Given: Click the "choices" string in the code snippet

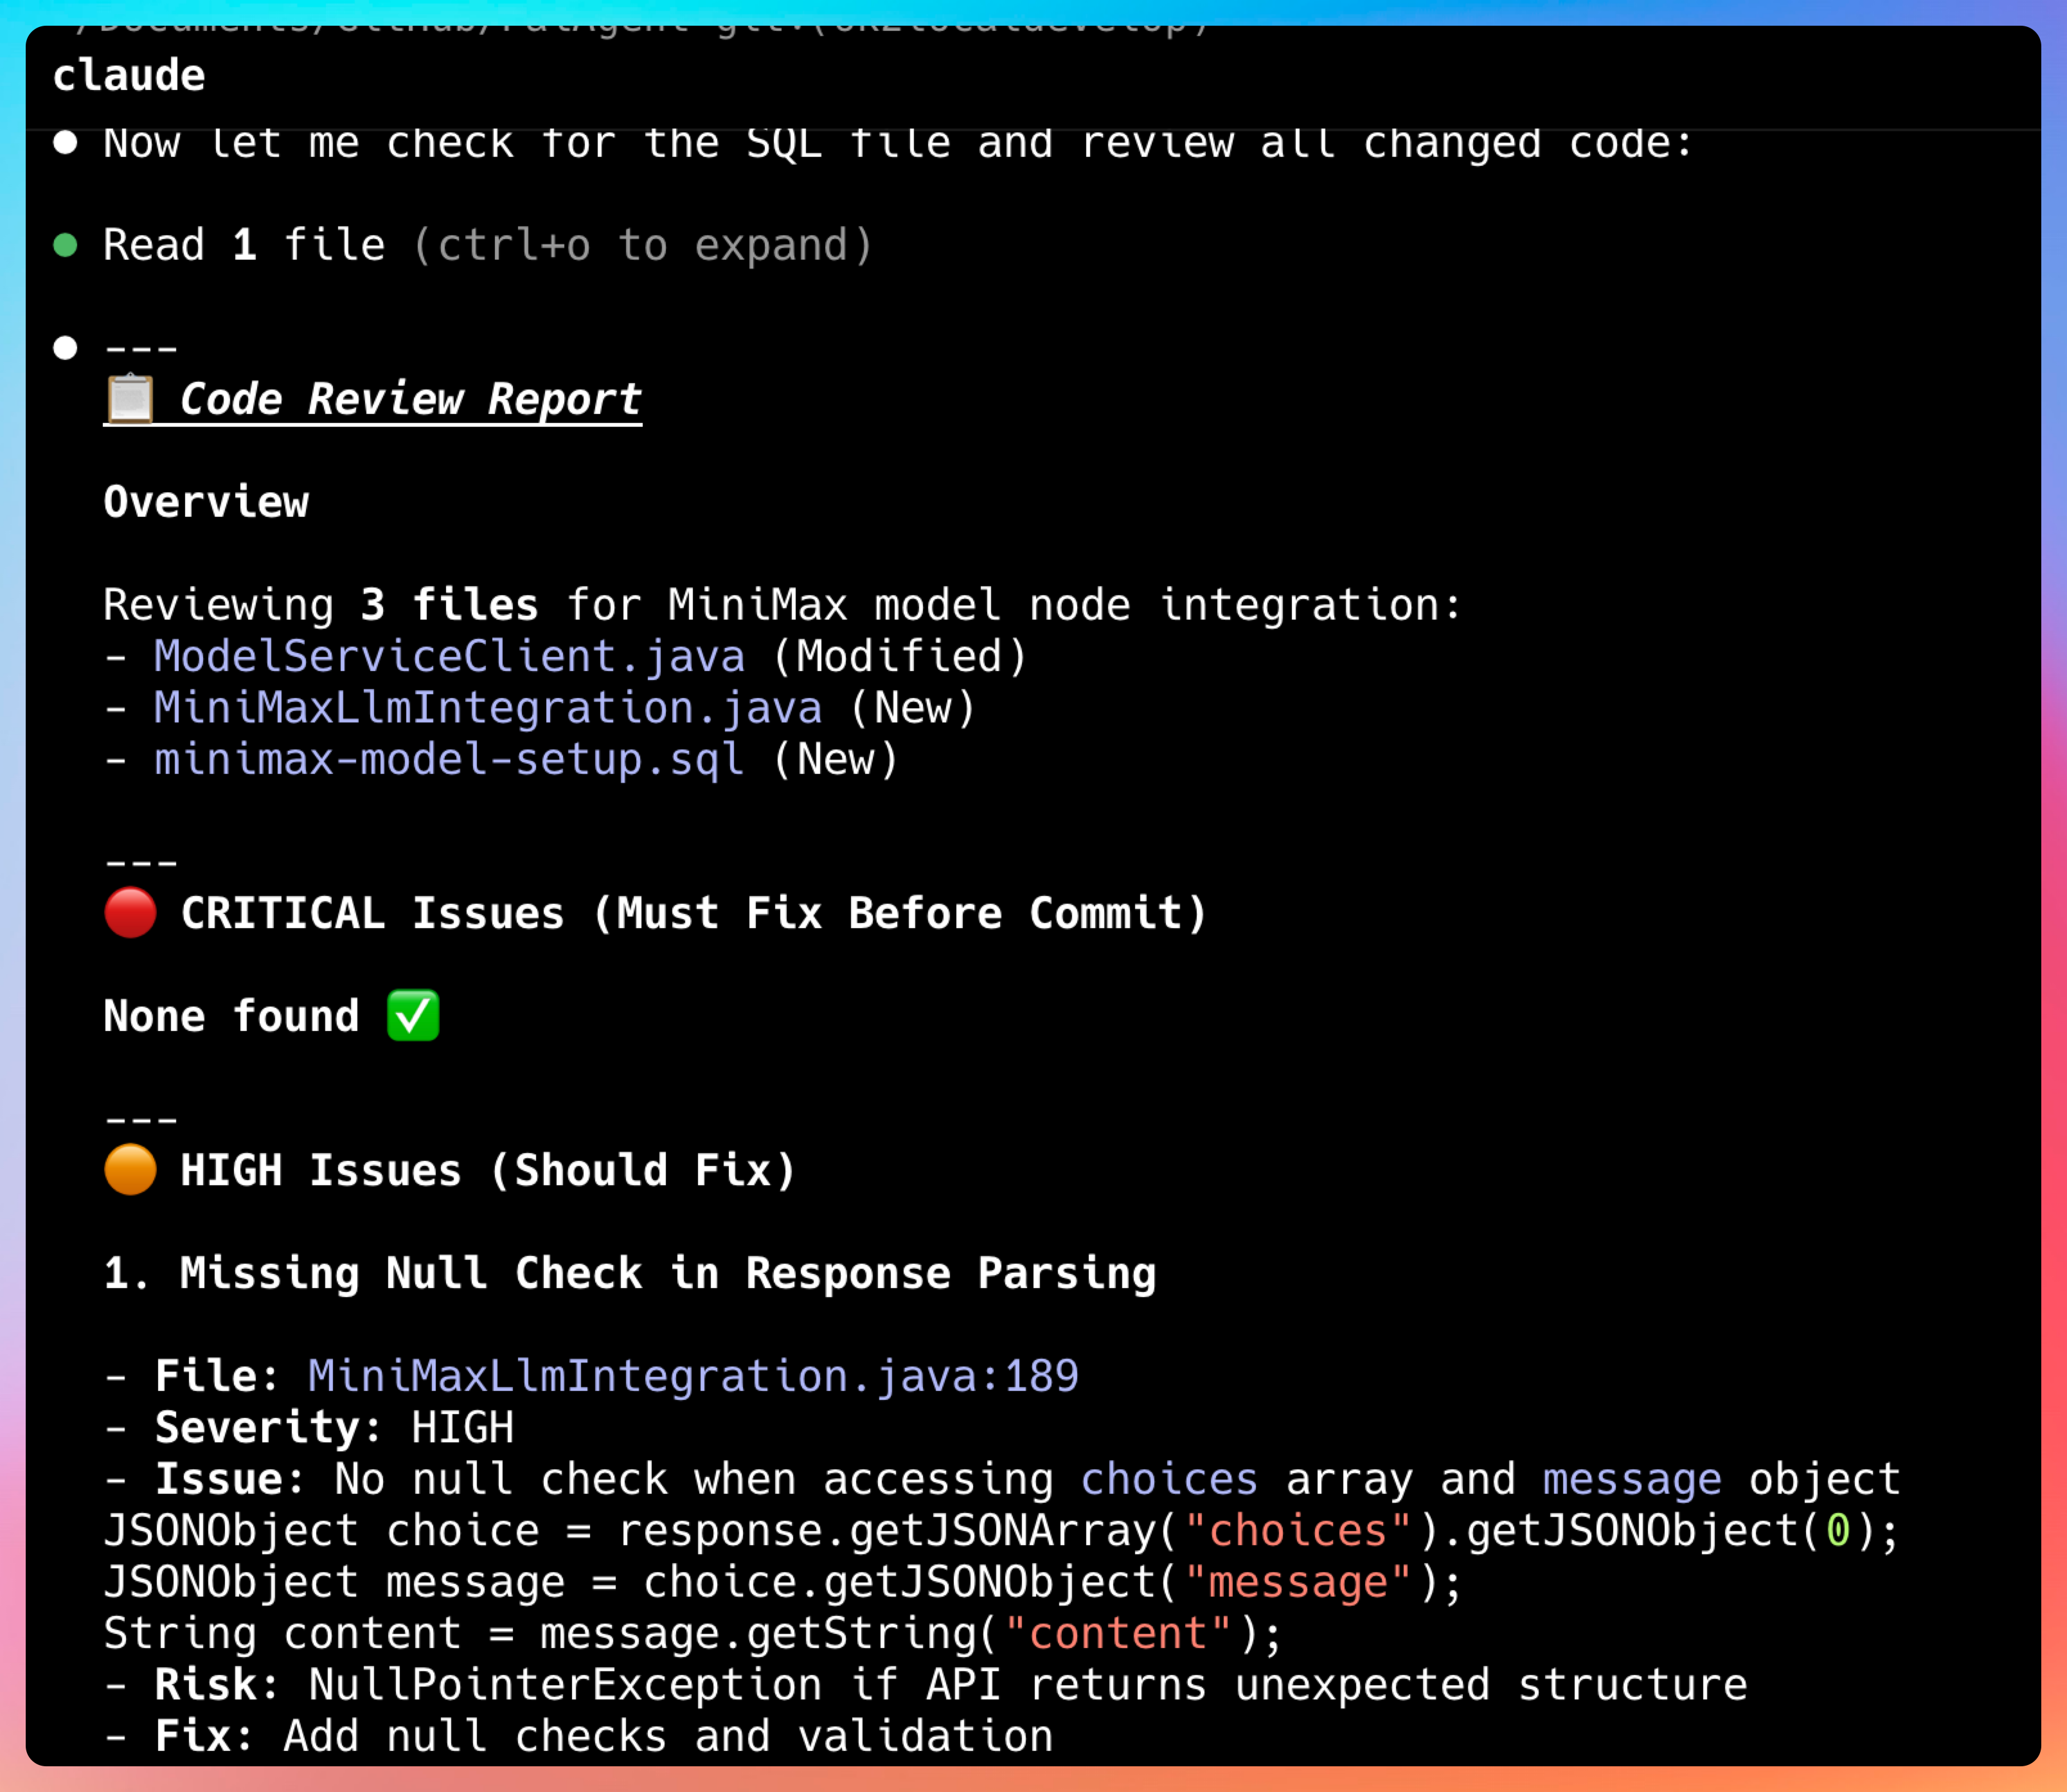Looking at the screenshot, I should point(1297,1531).
